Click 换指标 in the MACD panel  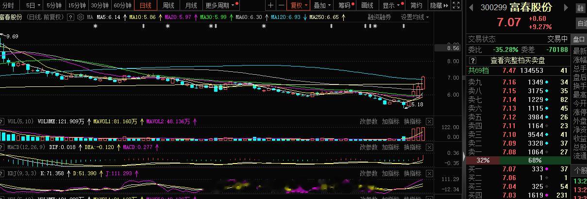click(412, 147)
